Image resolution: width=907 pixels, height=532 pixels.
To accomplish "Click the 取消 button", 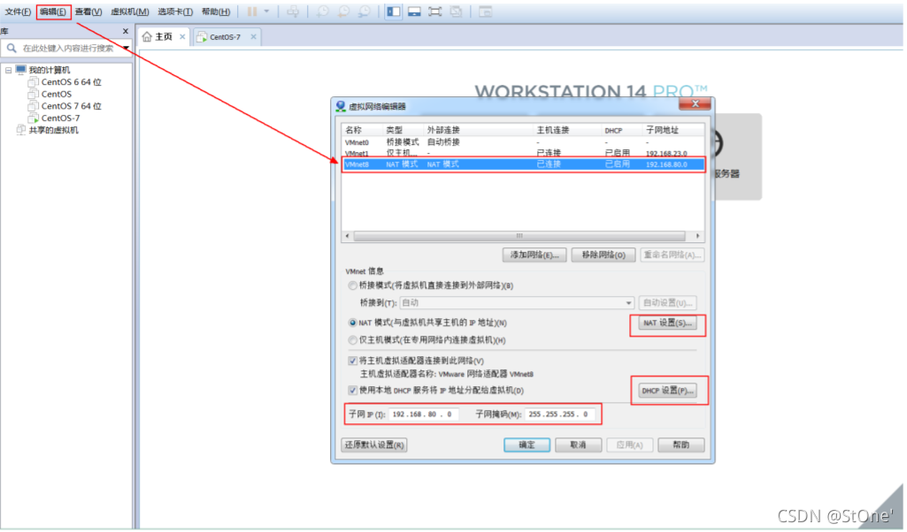I will click(579, 445).
